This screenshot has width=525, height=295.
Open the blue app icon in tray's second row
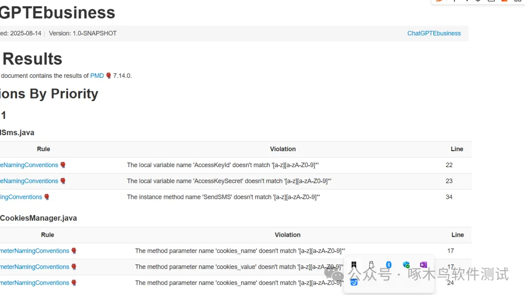[354, 282]
